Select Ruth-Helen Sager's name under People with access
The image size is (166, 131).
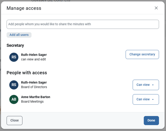[34, 83]
